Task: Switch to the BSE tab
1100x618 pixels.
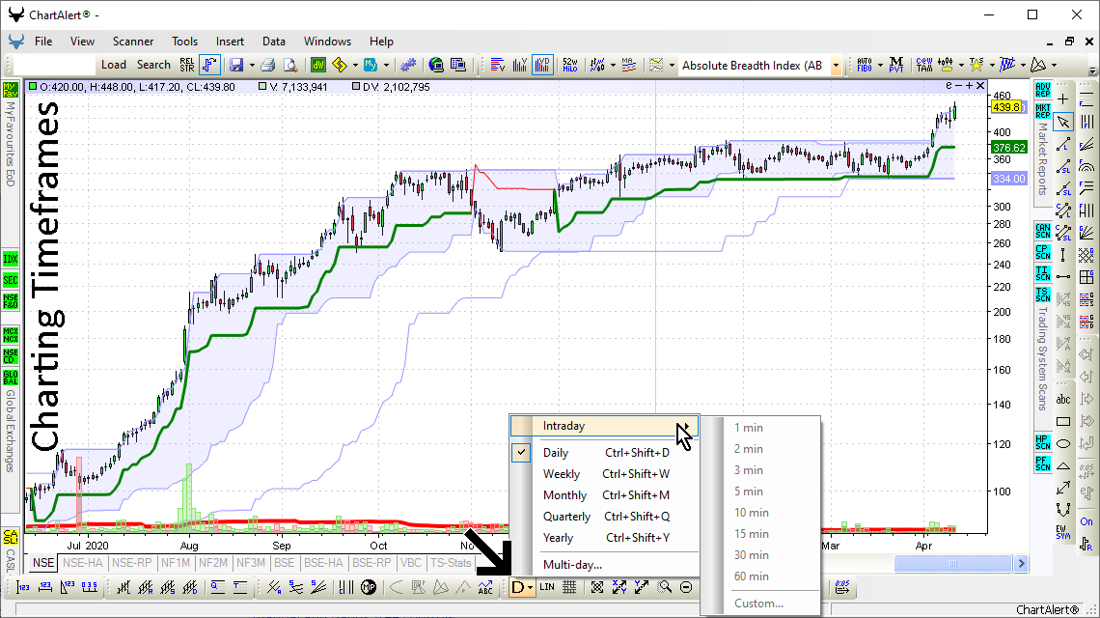Action: coord(284,563)
